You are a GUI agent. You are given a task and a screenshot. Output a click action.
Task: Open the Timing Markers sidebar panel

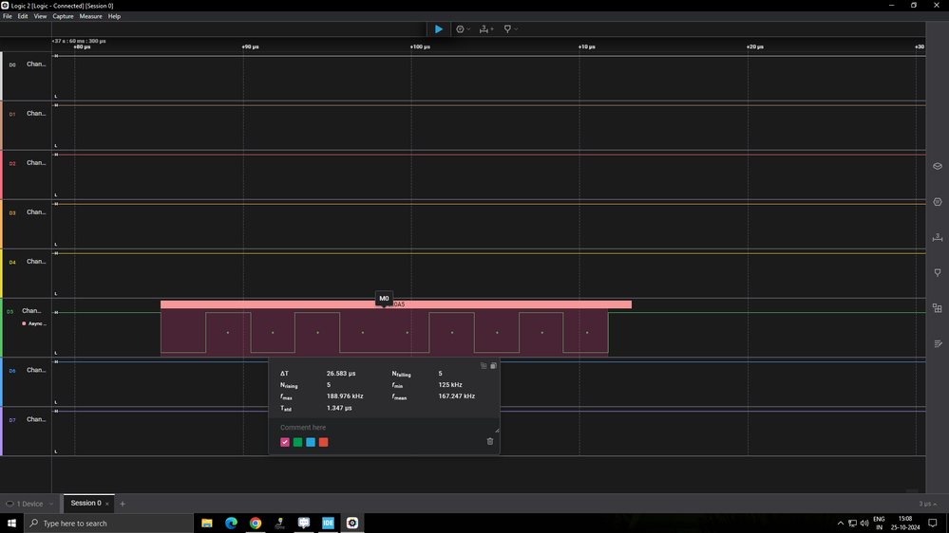(x=938, y=237)
